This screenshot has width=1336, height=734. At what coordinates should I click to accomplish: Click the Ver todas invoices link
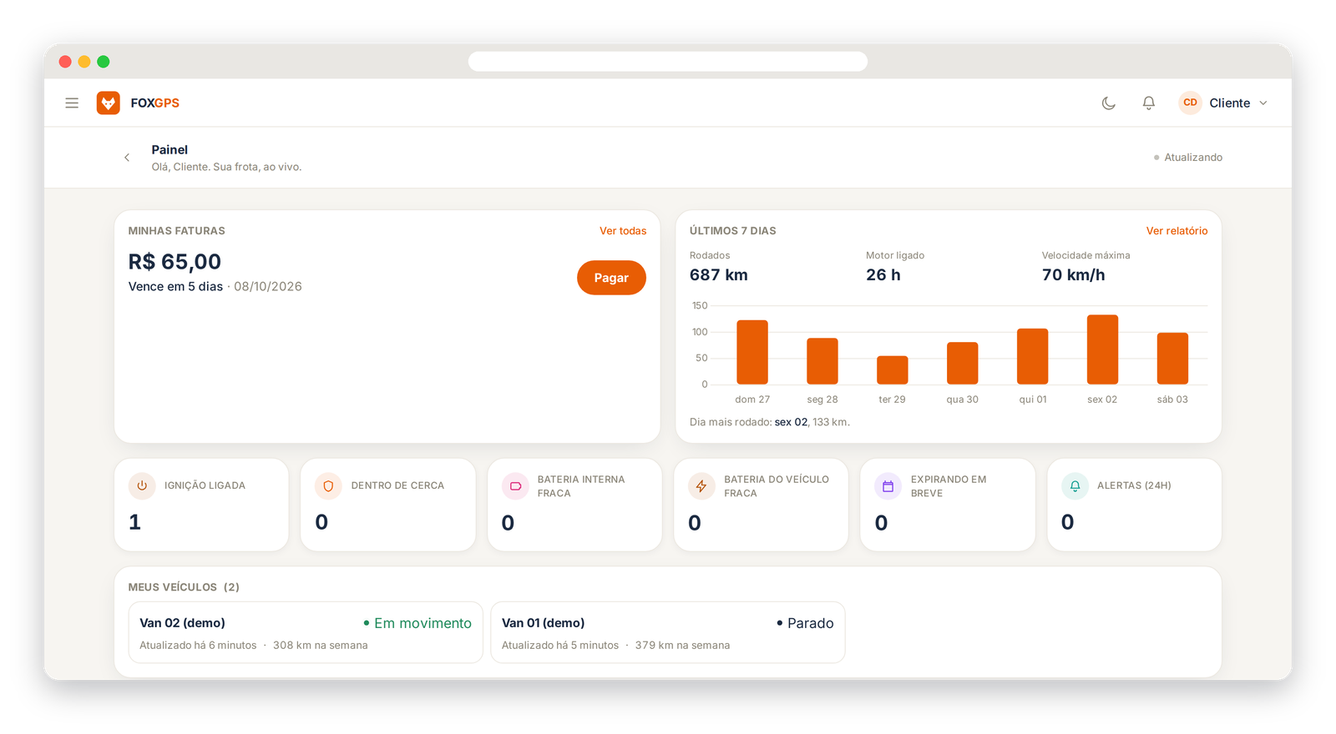[x=623, y=231]
